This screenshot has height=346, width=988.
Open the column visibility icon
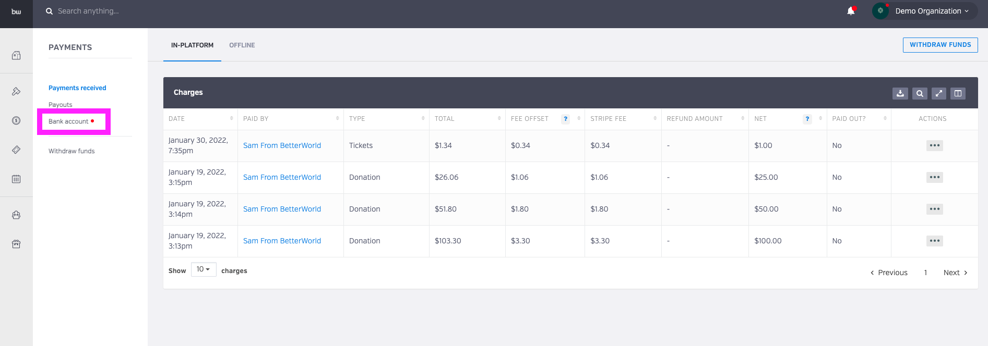958,93
